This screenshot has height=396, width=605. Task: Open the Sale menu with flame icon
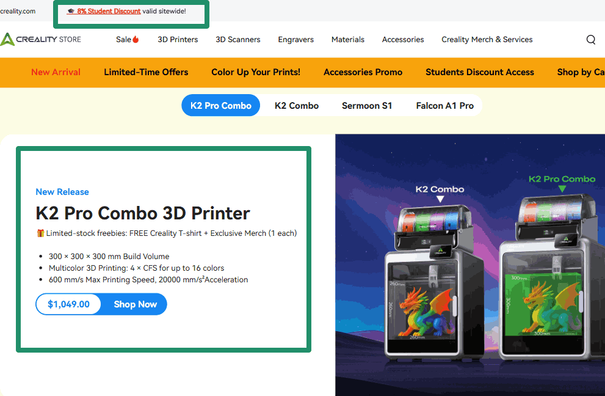(128, 39)
